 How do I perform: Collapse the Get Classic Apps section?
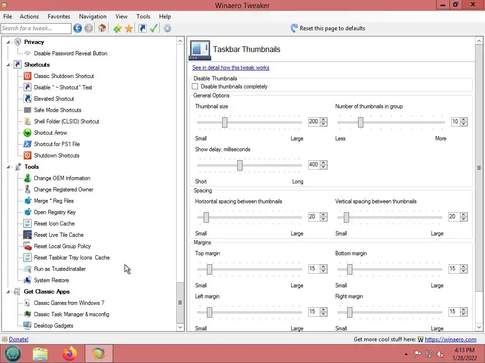pyautogui.click(x=9, y=292)
